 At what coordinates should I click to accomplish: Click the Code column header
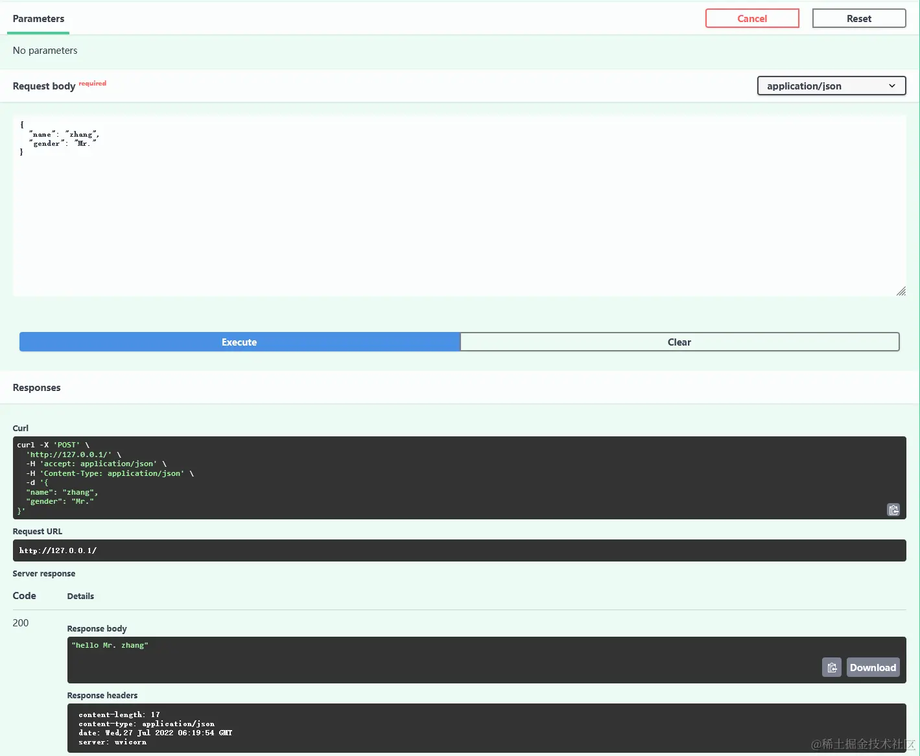coord(24,595)
